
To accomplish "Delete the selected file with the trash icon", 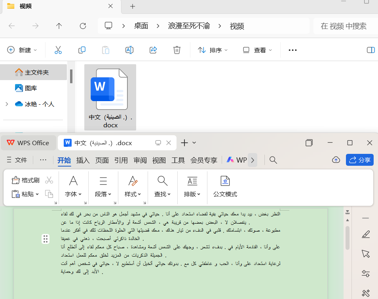I will pos(177,50).
